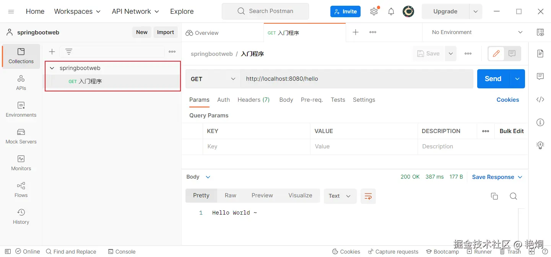Create new collection with plus icon
Screen dimensions: 551x257
(x=52, y=52)
